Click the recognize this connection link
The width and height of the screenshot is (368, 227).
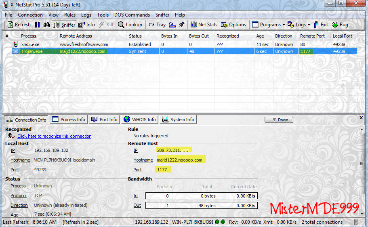(x=54, y=136)
